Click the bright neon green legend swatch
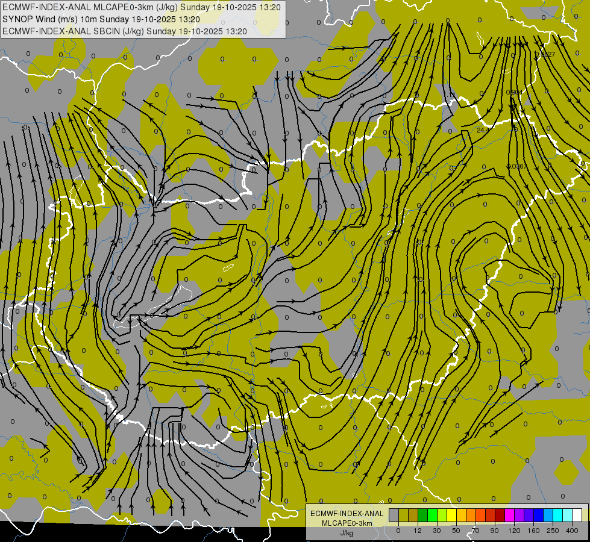Screen dimensions: 590x542 pyautogui.click(x=433, y=515)
